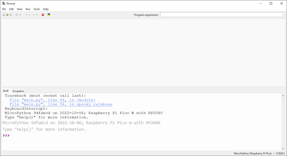Click the Step over arrow icon
The image size is (287, 156).
tap(26, 15)
